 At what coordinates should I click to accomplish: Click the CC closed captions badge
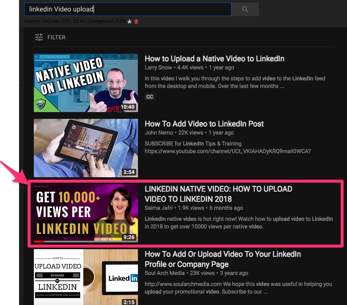pos(150,96)
